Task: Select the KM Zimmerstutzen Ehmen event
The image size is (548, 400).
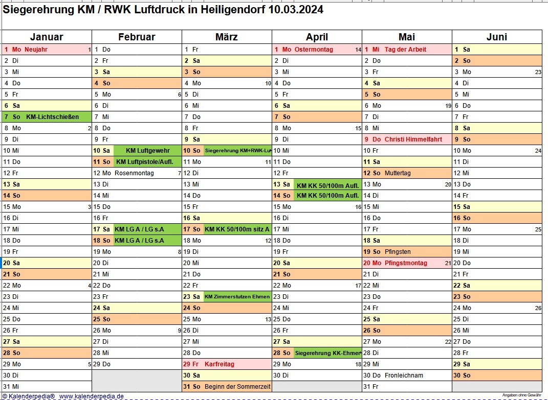Action: click(x=237, y=297)
